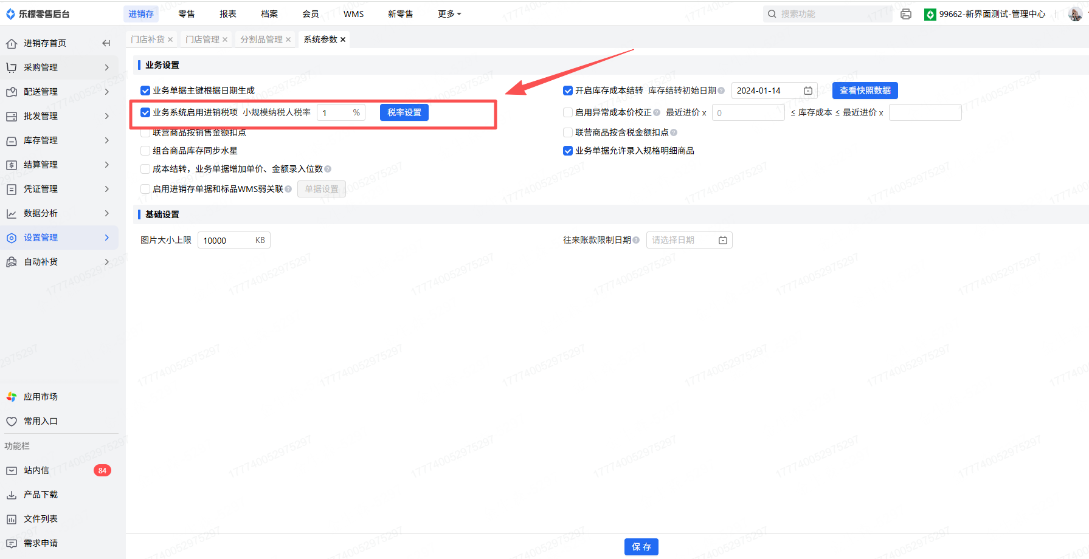This screenshot has width=1089, height=559.
Task: Click the search magnifier icon
Action: pyautogui.click(x=772, y=14)
